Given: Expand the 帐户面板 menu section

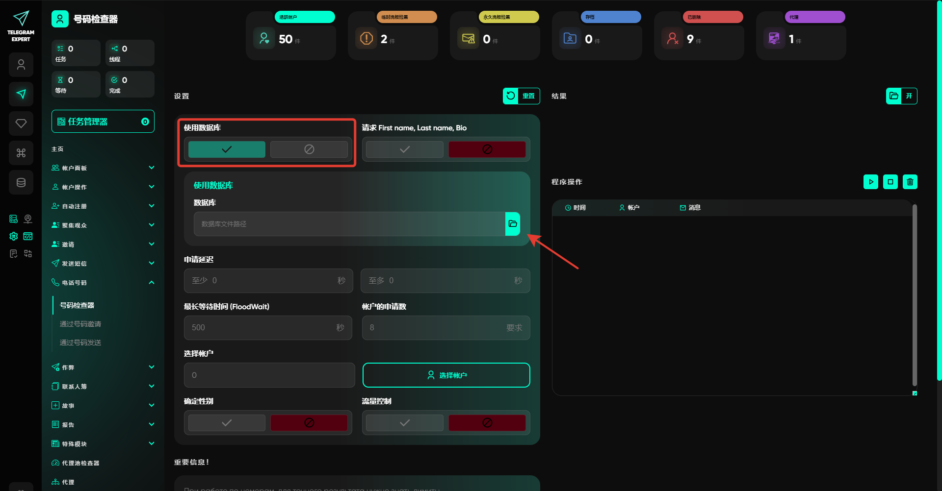Looking at the screenshot, I should point(103,168).
